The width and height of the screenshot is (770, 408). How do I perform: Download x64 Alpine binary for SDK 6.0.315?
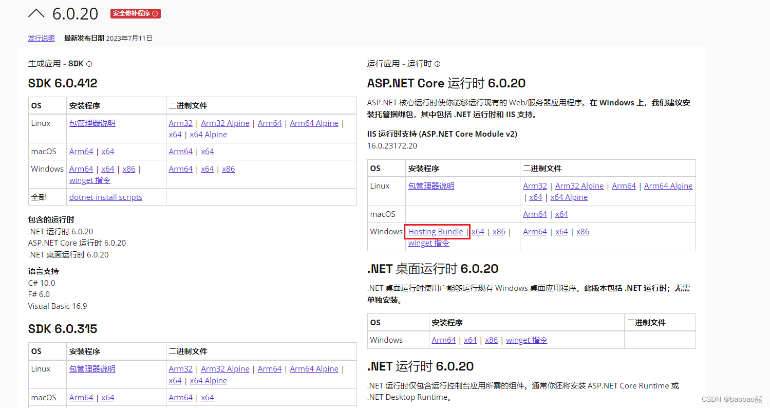click(209, 381)
